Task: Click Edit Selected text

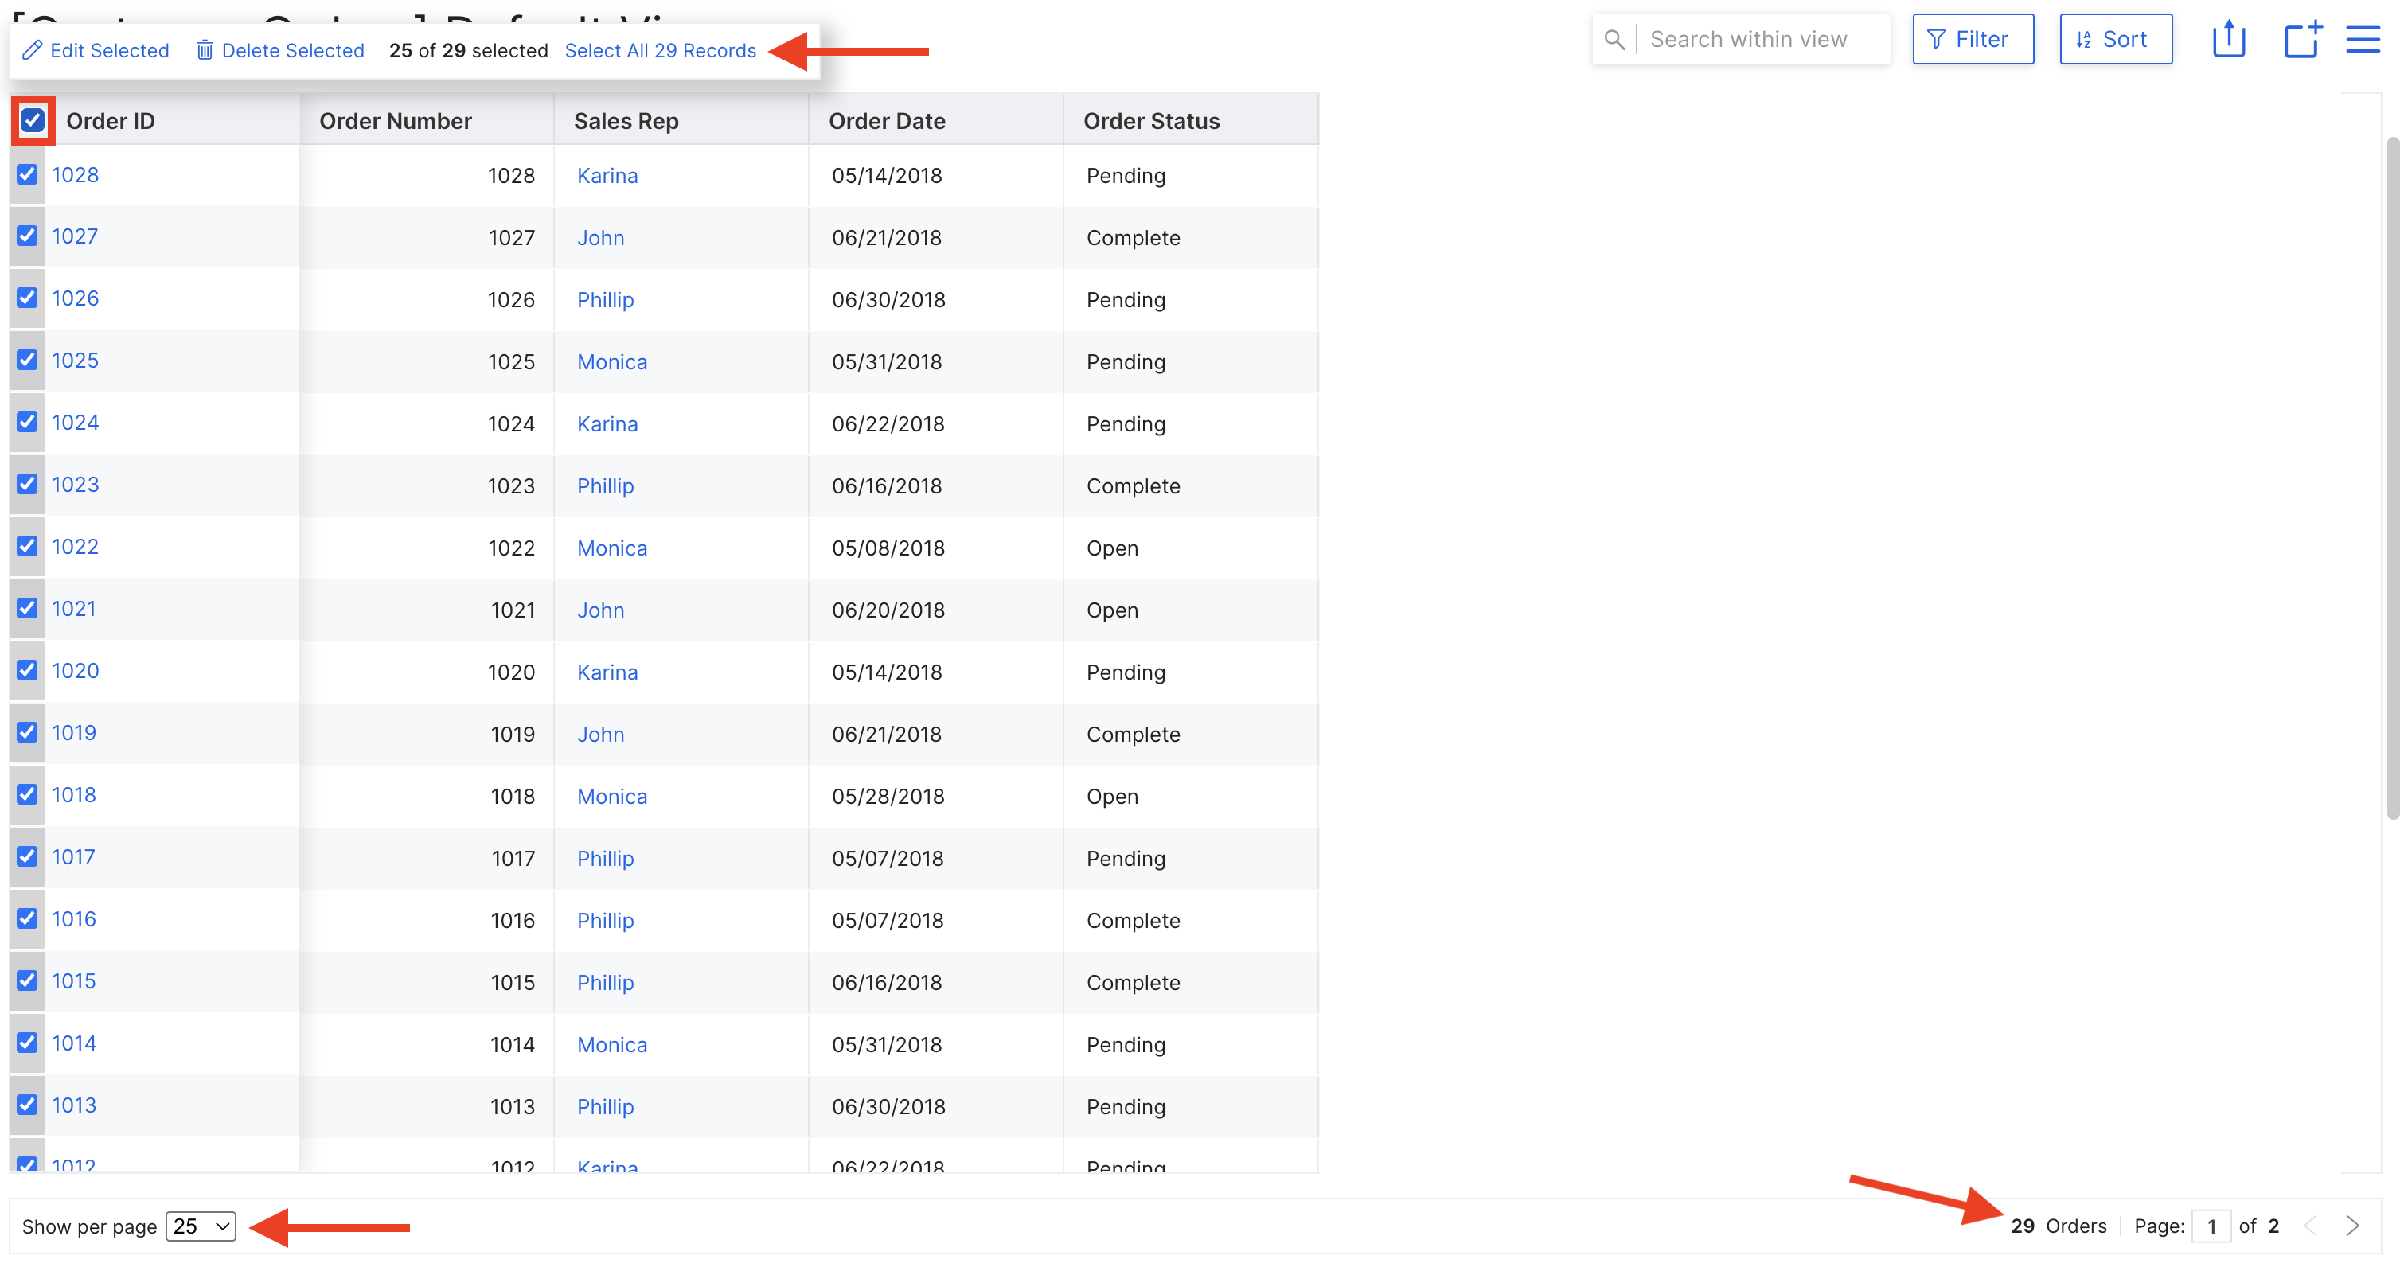Action: 109,50
